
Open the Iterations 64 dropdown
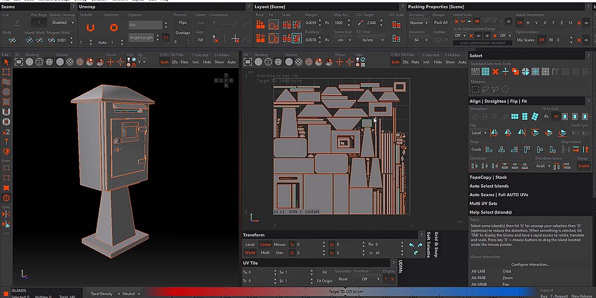click(x=418, y=40)
